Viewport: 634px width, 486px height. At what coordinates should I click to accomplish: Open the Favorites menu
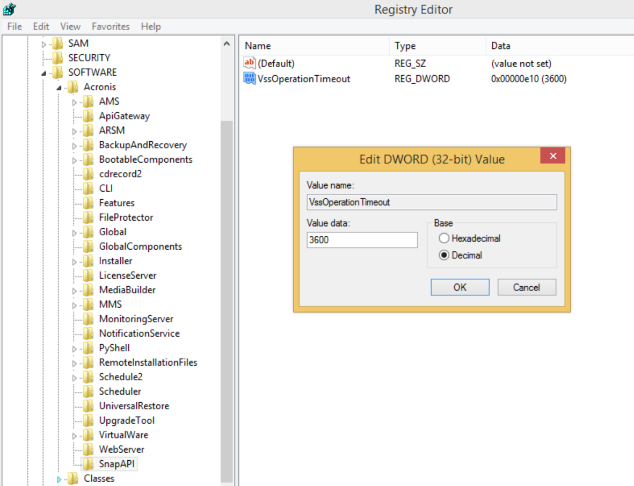click(111, 26)
